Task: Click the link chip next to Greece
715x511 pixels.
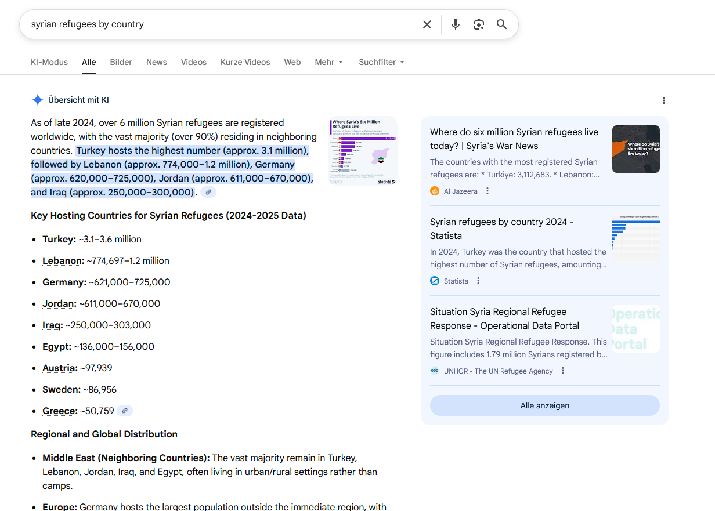Action: (x=125, y=411)
